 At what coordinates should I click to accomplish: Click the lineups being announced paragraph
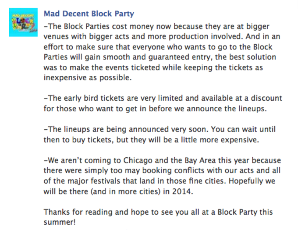coord(160,134)
